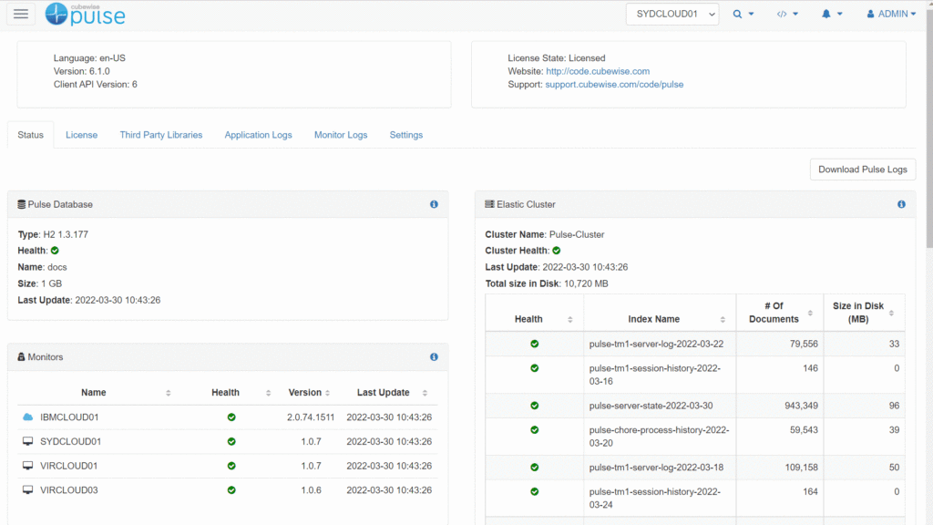The width and height of the screenshot is (933, 525).
Task: Click the Cubewise Pulse logo
Action: [x=86, y=14]
